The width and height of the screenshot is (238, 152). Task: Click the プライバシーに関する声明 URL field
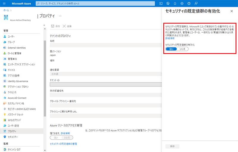click(106, 116)
